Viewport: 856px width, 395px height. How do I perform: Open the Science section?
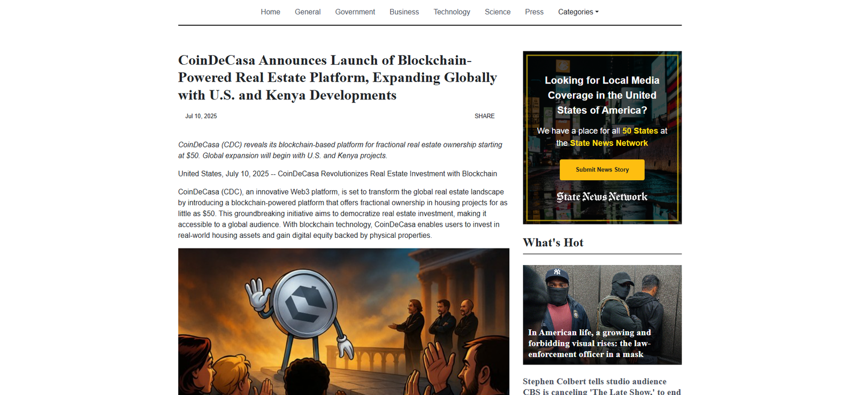497,12
